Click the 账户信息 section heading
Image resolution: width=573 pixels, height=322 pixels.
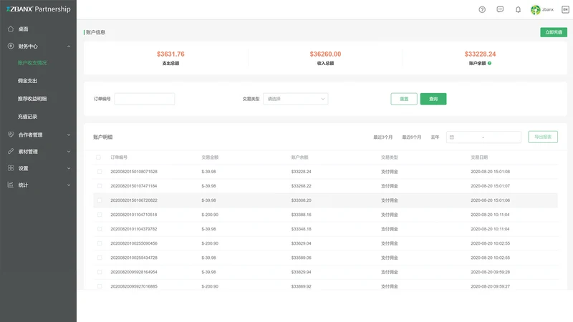(95, 32)
